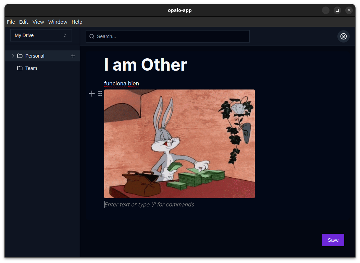Click the 'funciona bien' text line
This screenshot has height=263, width=360.
(x=122, y=83)
